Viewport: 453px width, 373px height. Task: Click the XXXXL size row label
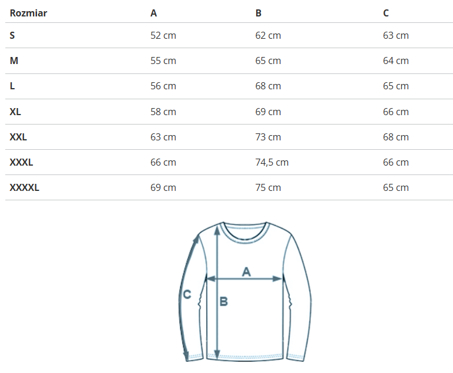[x=25, y=187]
